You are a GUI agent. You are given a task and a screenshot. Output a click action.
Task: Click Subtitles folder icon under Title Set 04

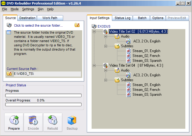117,80
